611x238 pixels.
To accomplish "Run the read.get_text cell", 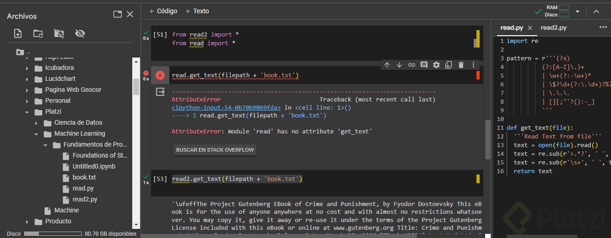I will [x=160, y=75].
